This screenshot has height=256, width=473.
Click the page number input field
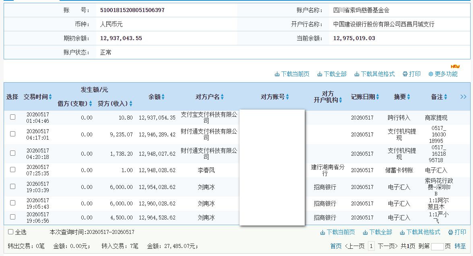click(x=438, y=246)
